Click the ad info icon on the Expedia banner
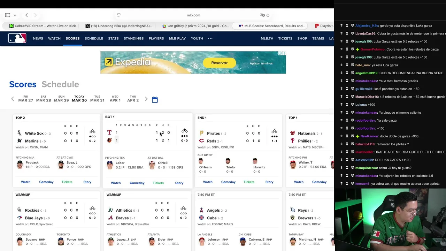Screen dimensions: 446x251 tap(280, 53)
